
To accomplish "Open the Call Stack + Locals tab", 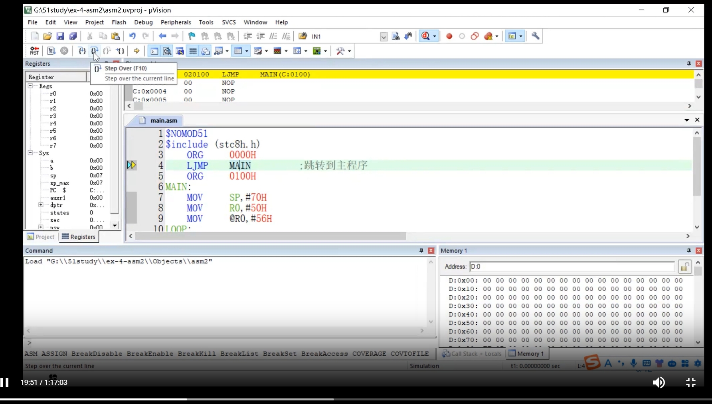I will 472,353.
